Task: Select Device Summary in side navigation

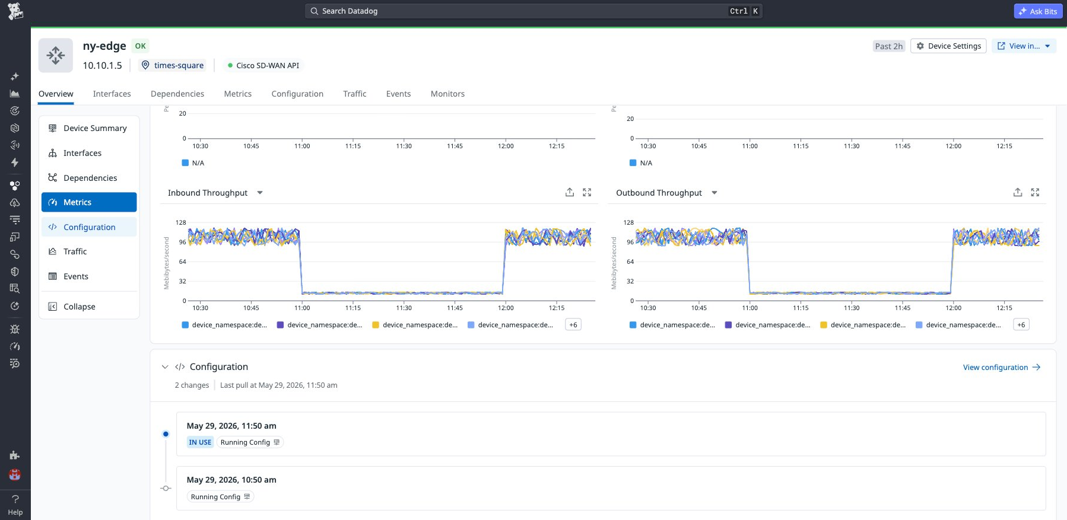Action: pos(89,128)
